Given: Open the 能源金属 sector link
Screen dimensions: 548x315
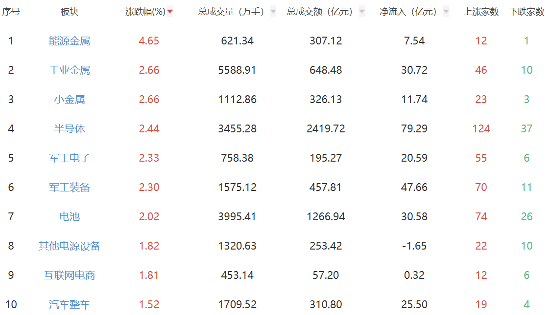Looking at the screenshot, I should coord(70,41).
